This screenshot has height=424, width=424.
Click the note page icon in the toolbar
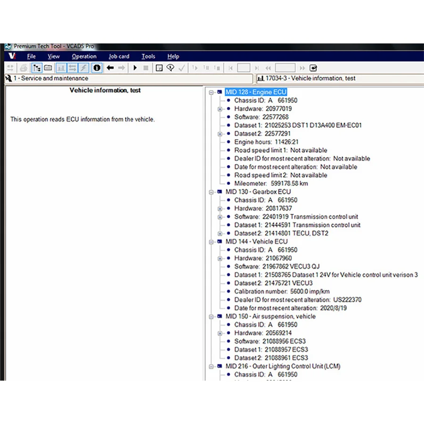point(159,67)
